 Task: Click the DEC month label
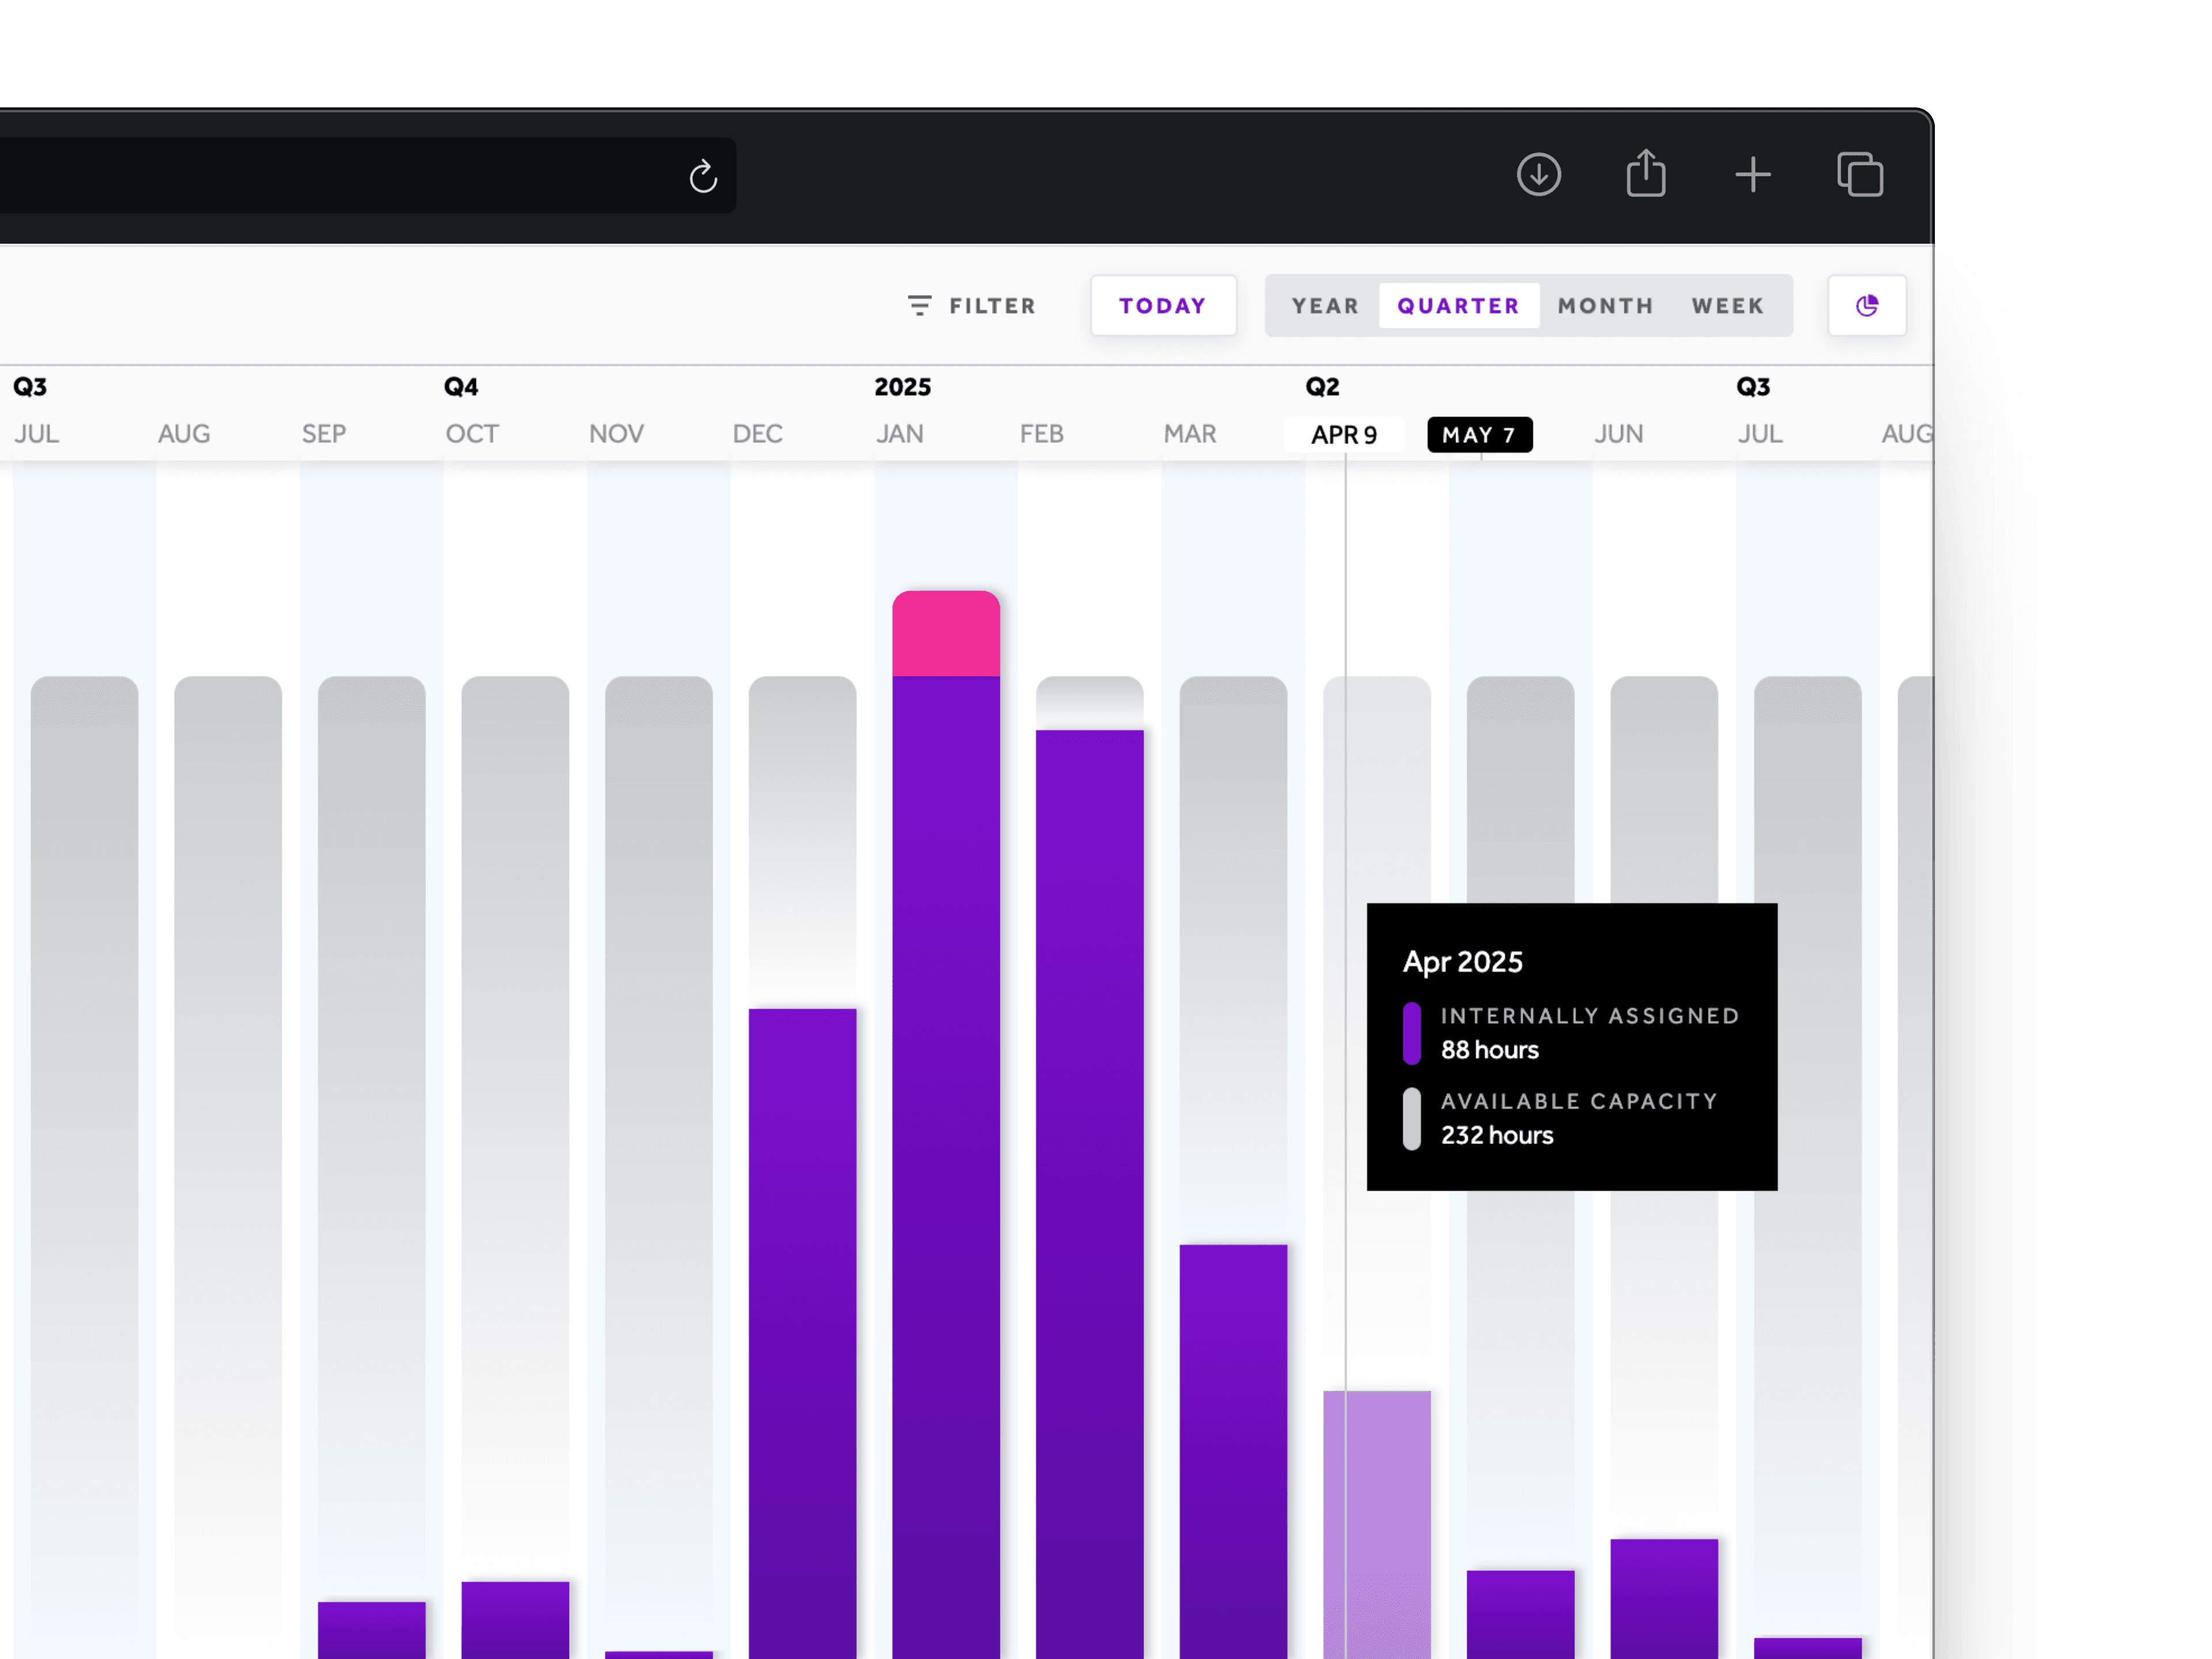tap(757, 434)
